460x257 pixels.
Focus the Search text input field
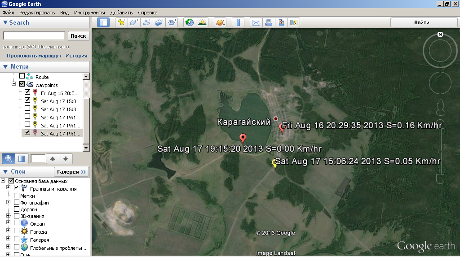click(x=34, y=36)
